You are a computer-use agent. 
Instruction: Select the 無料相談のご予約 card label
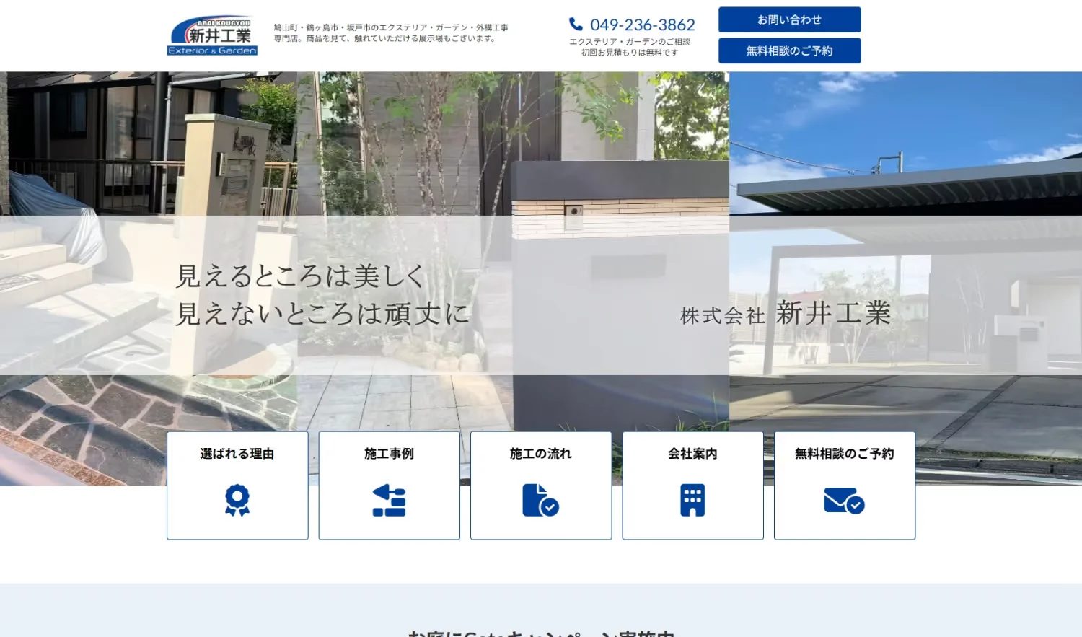coord(844,454)
